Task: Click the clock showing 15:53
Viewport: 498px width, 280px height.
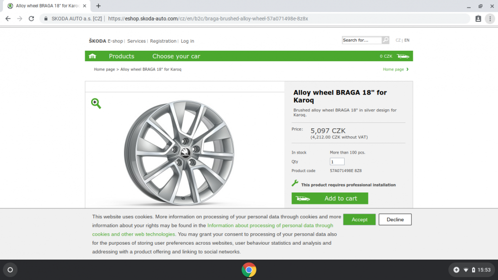Action: 484,270
